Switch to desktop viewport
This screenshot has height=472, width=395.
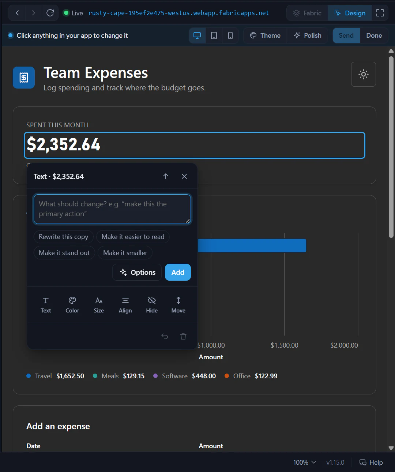coord(197,35)
